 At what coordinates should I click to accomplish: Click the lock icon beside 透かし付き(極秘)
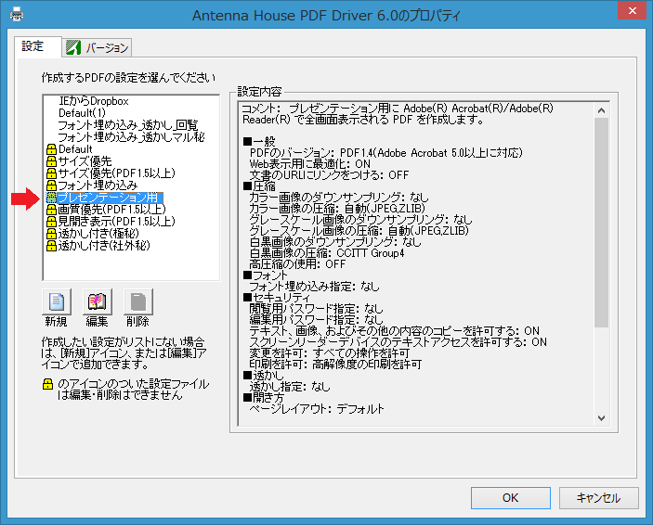pos(51,234)
